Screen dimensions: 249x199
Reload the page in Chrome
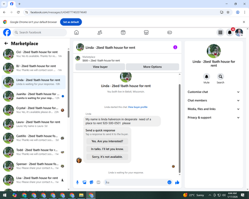(x=18, y=12)
